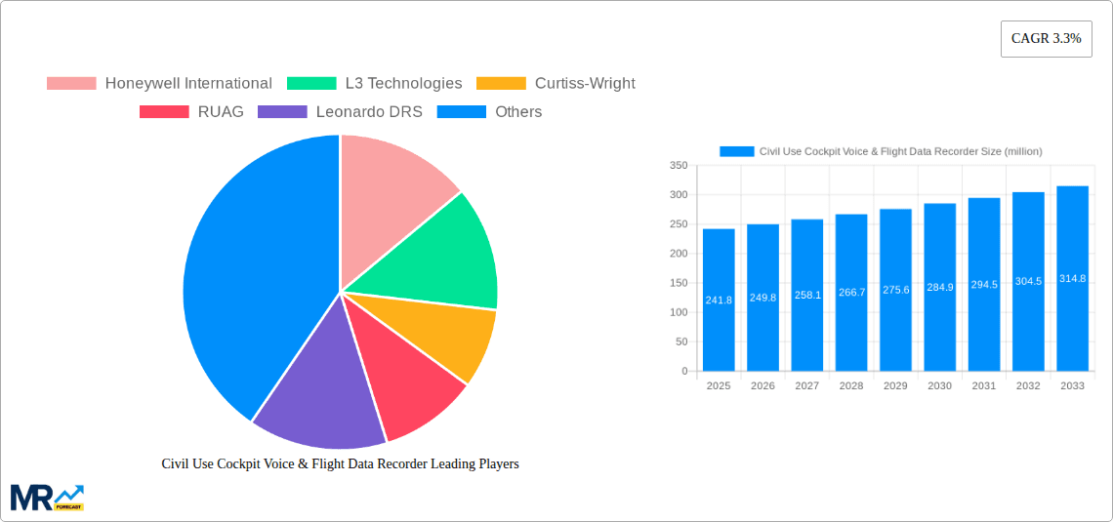1113x522 pixels.
Task: Click the RUAG legend label
Action: pyautogui.click(x=221, y=111)
